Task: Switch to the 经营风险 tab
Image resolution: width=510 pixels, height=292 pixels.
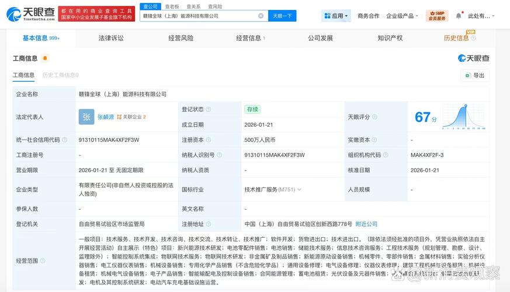Action: pyautogui.click(x=181, y=38)
